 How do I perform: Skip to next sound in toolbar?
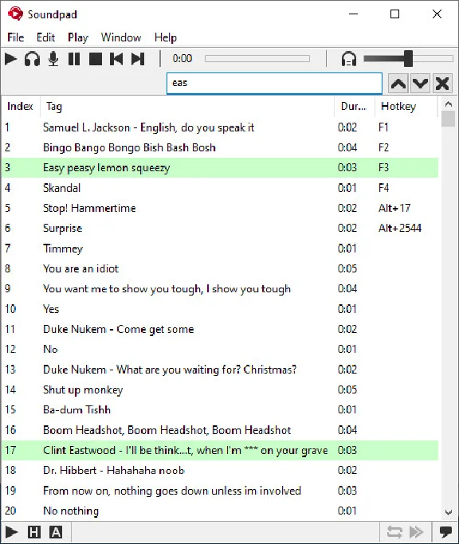click(x=138, y=59)
